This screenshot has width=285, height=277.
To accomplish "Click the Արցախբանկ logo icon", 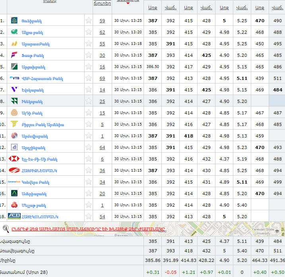I will pos(14,66).
